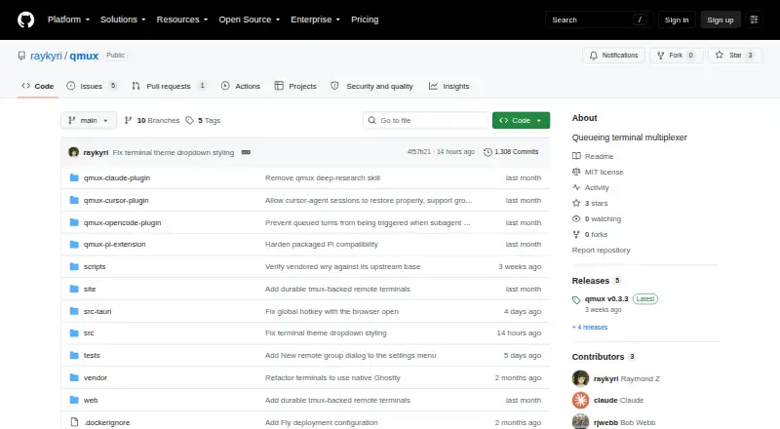This screenshot has height=429, width=780.
Task: Open the main branch selector dropdown
Action: [89, 121]
